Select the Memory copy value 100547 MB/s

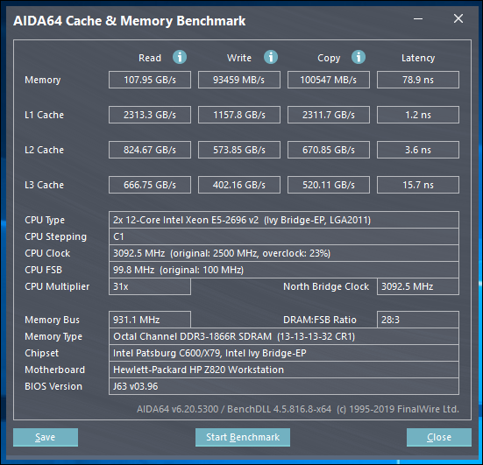[x=329, y=80]
